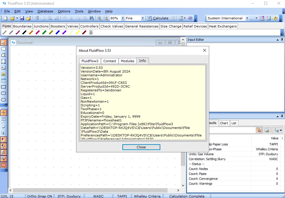This screenshot has width=285, height=198.
Task: Click the table tool icon in sidebar
Action: coord(3,80)
